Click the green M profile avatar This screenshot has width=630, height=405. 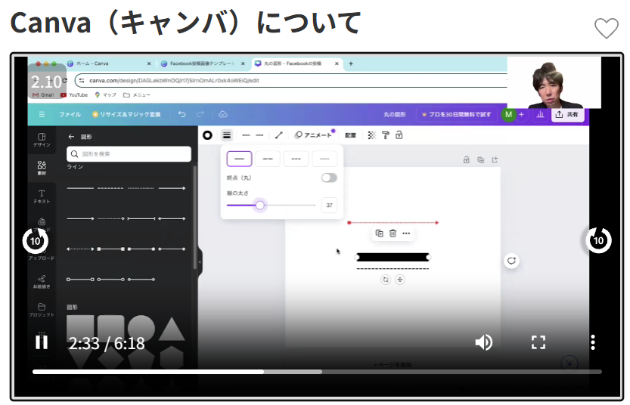coord(508,114)
